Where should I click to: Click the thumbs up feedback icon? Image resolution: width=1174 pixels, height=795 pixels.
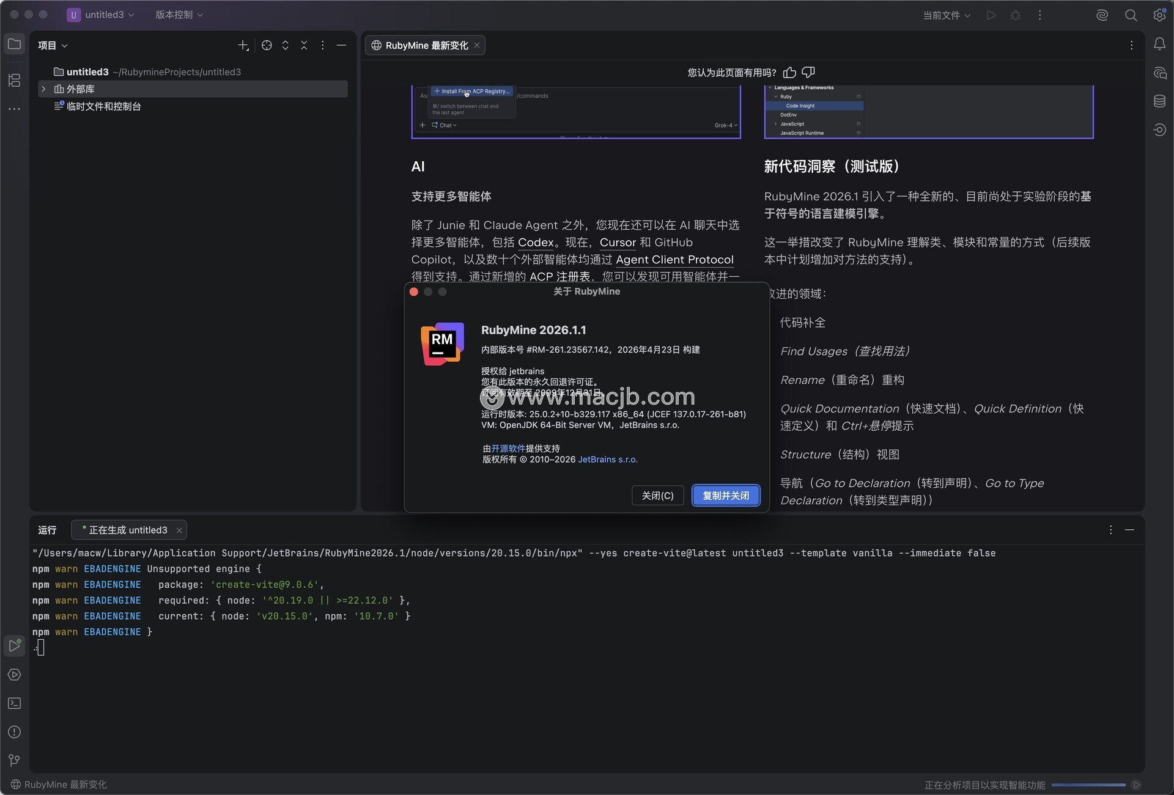[789, 73]
